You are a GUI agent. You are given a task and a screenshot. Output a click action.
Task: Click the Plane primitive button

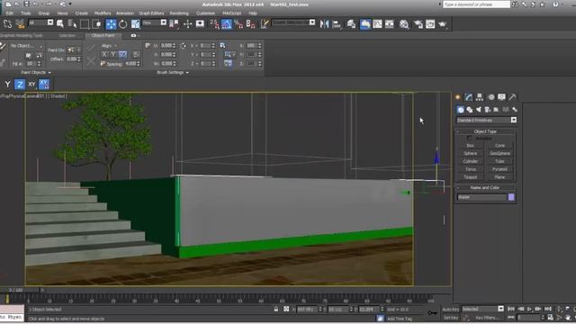coord(499,177)
